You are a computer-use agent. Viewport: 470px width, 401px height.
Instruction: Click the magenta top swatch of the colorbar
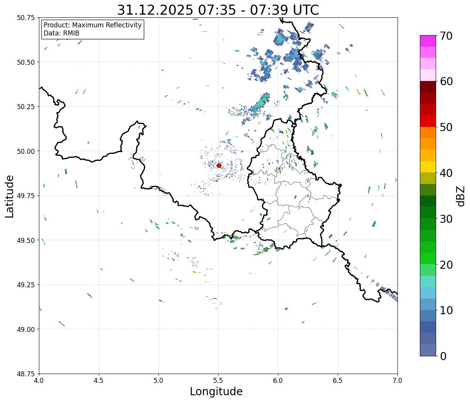click(428, 41)
